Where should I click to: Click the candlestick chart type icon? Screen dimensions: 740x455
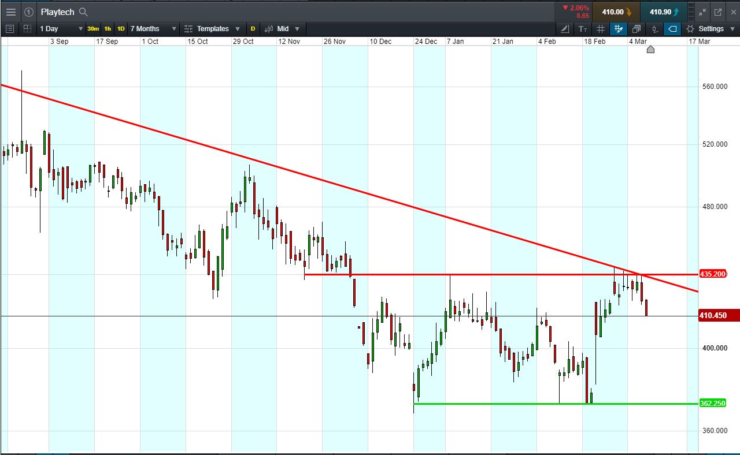[x=269, y=28]
